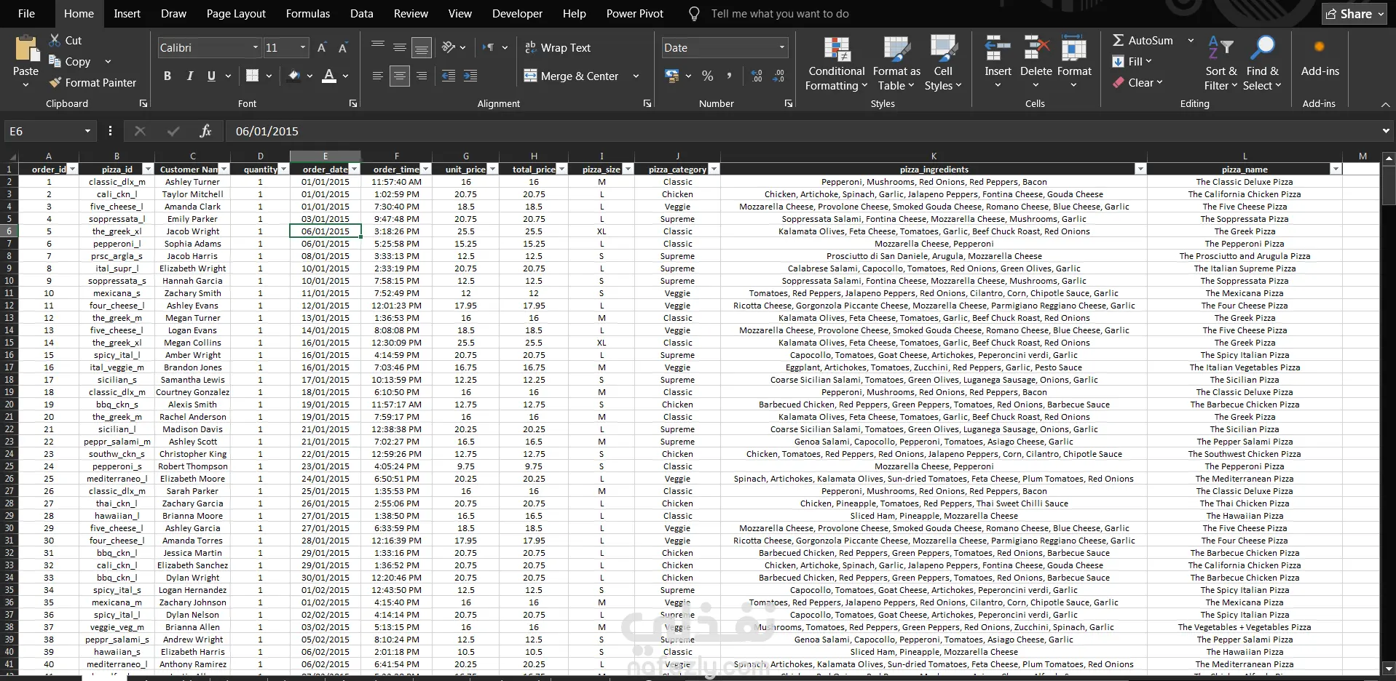Click the Orientation text-angle icon
Screen dimensions: 1396x681
coord(449,47)
